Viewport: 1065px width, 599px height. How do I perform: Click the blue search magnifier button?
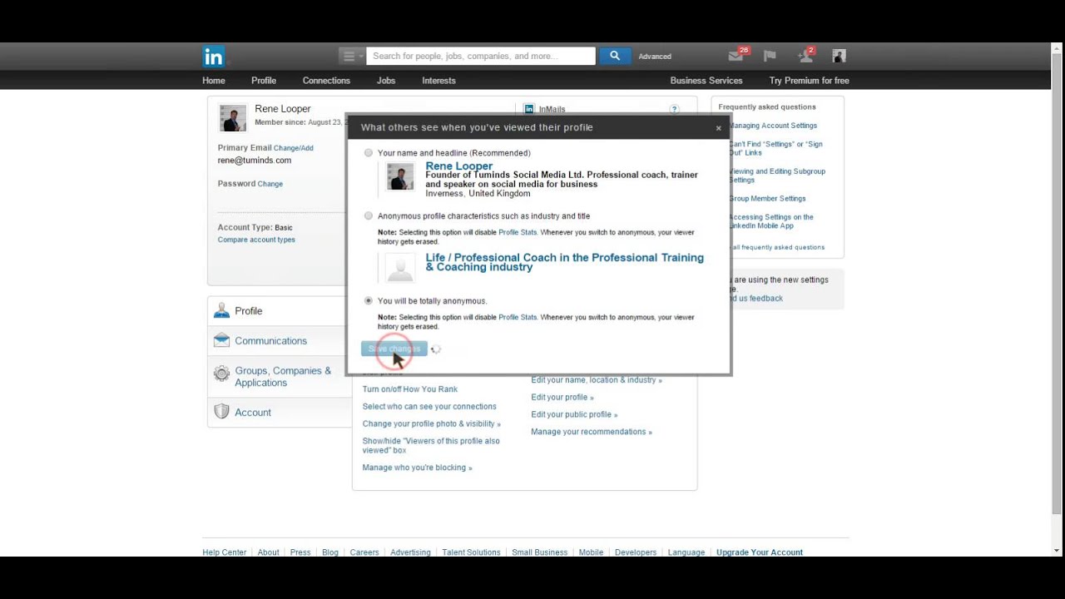pyautogui.click(x=615, y=56)
